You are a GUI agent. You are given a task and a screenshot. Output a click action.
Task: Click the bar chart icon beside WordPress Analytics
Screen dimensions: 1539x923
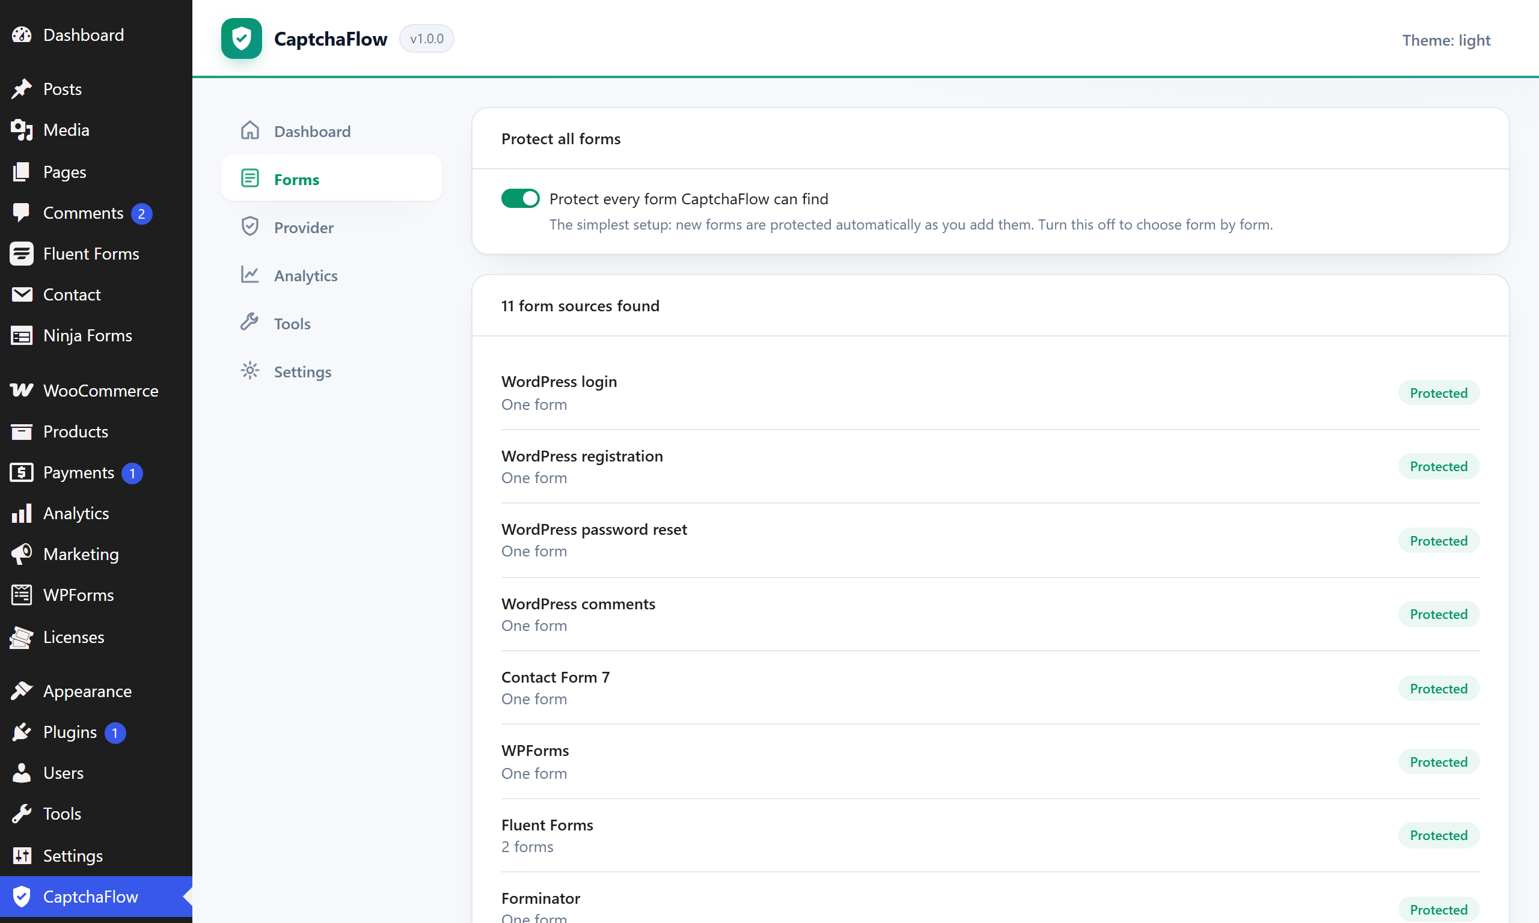click(x=22, y=514)
